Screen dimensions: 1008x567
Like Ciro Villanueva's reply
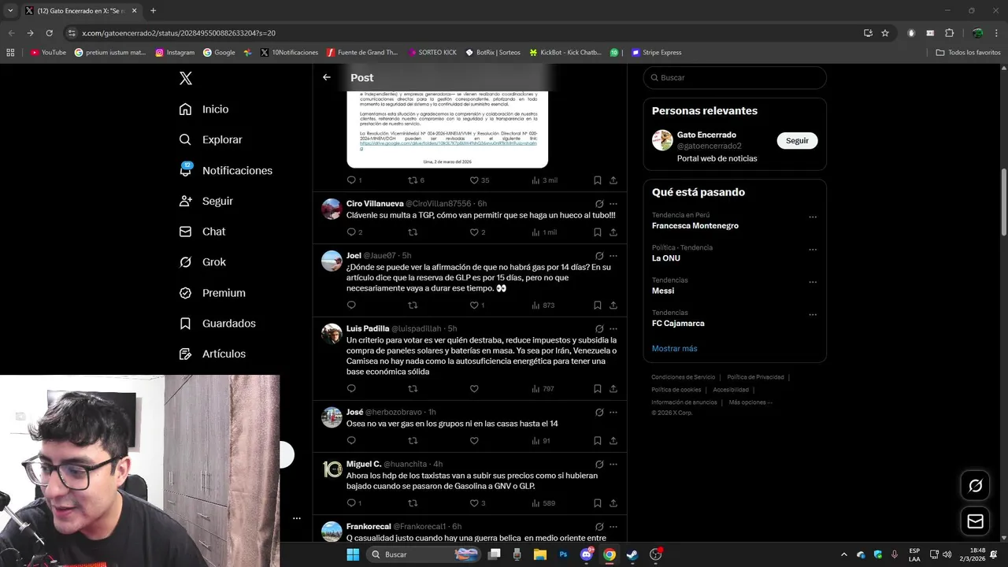pos(474,232)
